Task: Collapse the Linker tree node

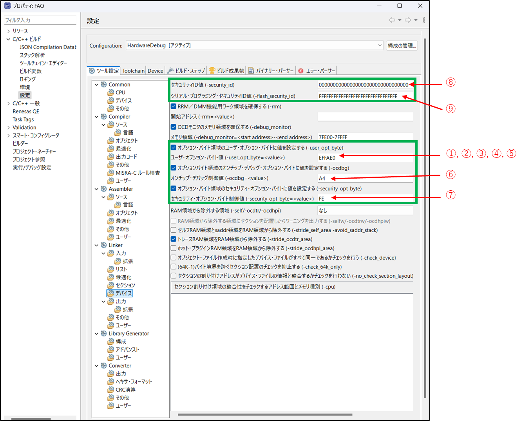Action: click(96, 245)
